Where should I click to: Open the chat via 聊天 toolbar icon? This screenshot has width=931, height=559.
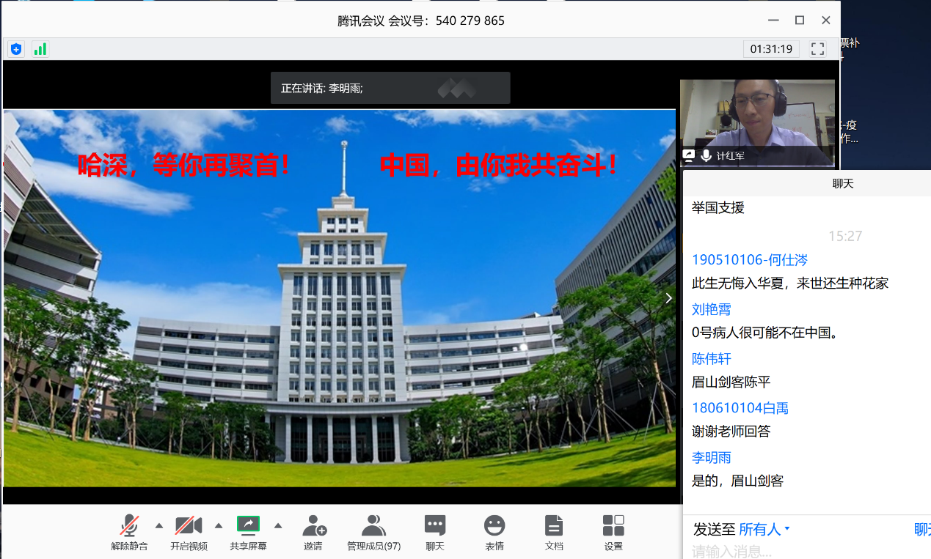pyautogui.click(x=434, y=532)
